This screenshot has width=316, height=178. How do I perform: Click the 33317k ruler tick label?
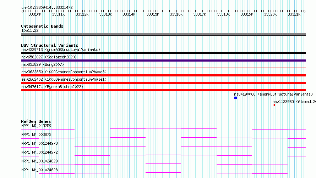200,14
